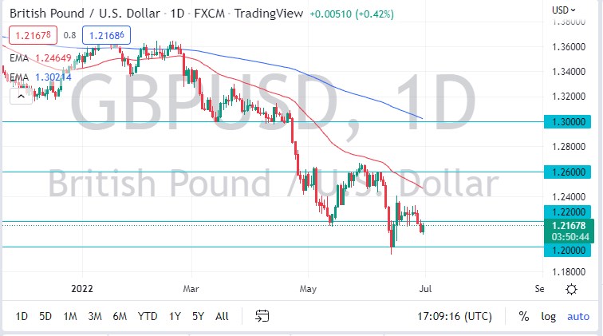Image resolution: width=603 pixels, height=336 pixels.
Task: Choose the YTD range
Action: tap(147, 316)
